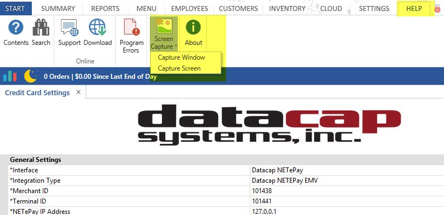Open the Contents help icon

[16, 27]
